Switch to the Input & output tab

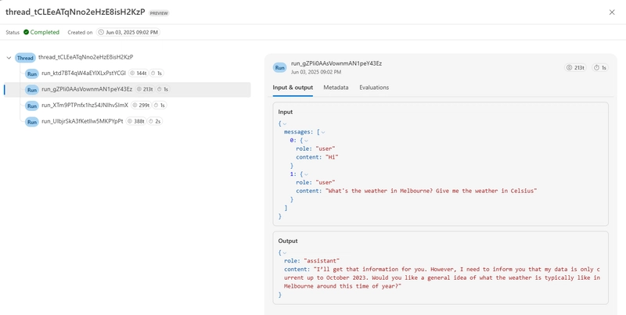293,88
